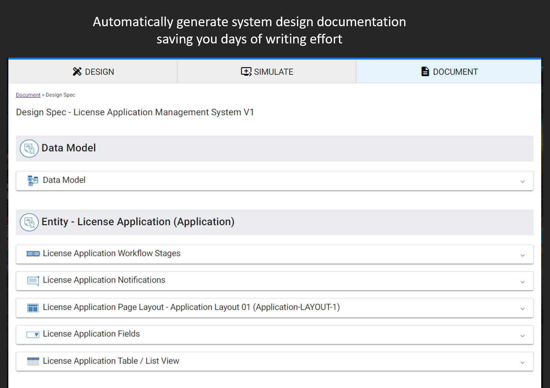The height and width of the screenshot is (388, 550).
Task: Expand License Application Fields chevron
Action: click(522, 336)
